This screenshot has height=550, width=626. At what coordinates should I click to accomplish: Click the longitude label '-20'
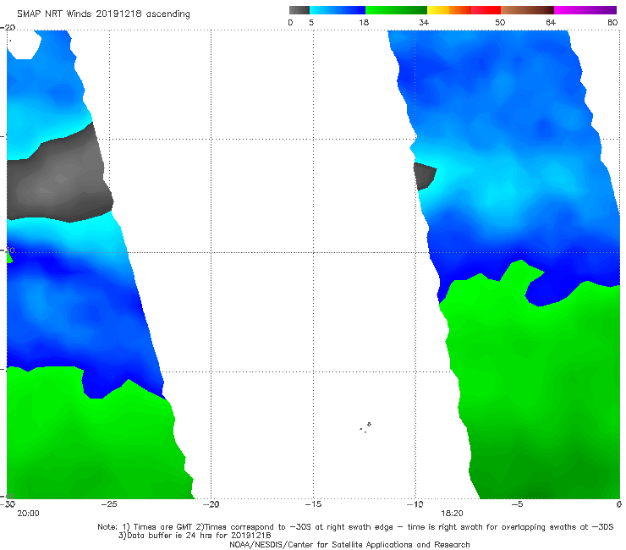pos(211,504)
